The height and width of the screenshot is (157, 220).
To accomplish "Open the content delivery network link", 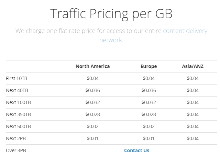I will [x=185, y=31].
